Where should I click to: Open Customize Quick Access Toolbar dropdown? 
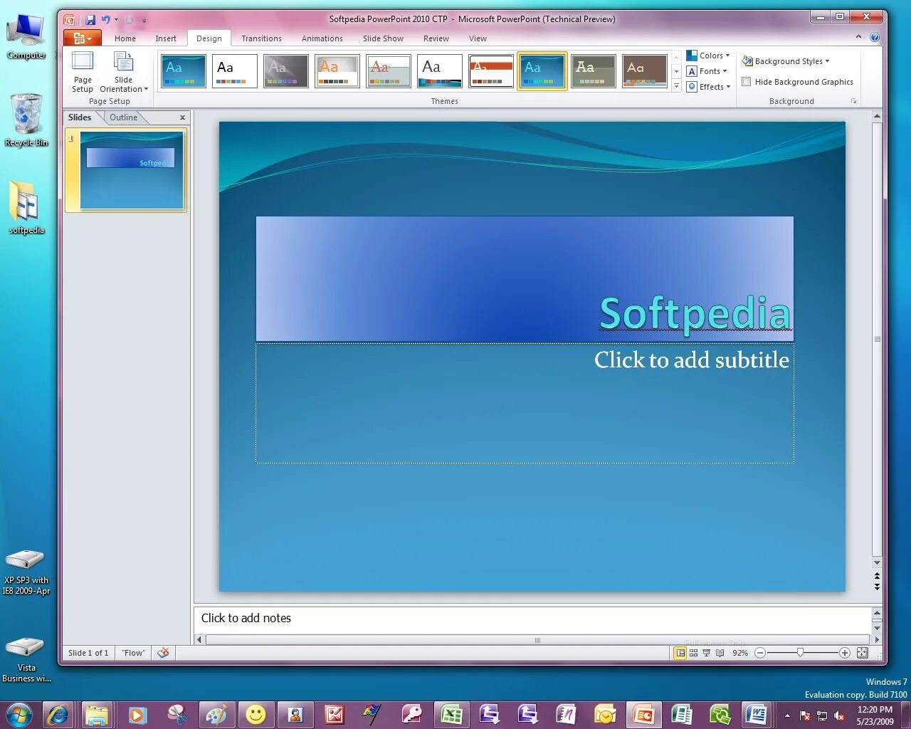pos(144,21)
